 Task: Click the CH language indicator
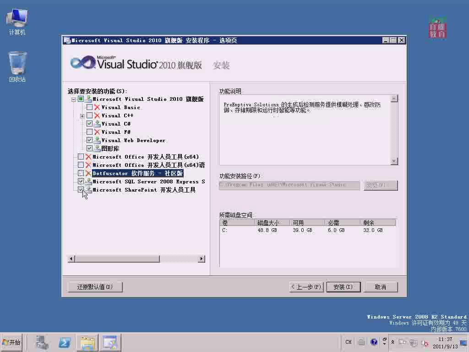pos(349,342)
